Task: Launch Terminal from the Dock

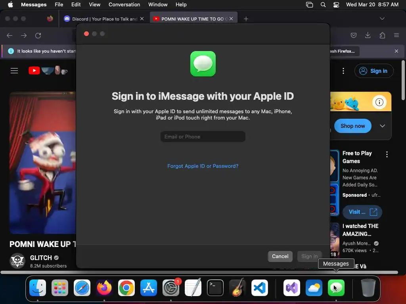Action: pyautogui.click(x=215, y=288)
